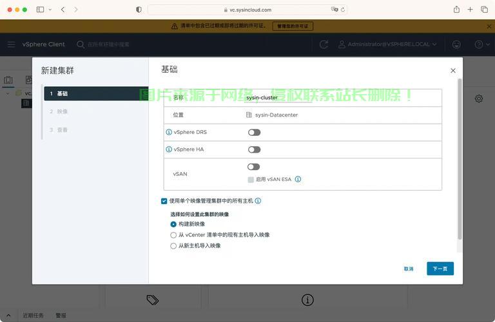Select import image from vCenter inventory host

pyautogui.click(x=173, y=235)
